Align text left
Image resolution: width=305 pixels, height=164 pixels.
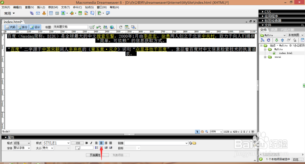coord(96,143)
